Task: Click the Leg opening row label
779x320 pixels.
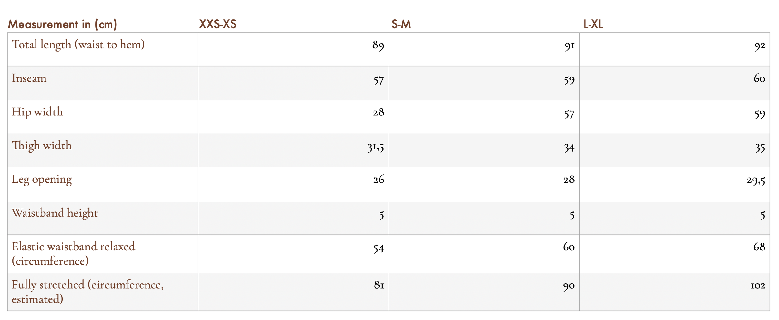Action: (42, 180)
